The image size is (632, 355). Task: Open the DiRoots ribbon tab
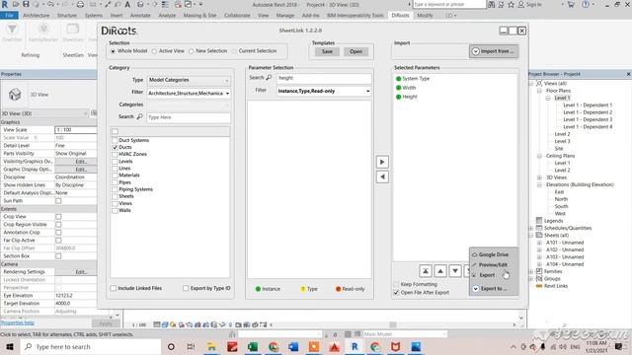pyautogui.click(x=400, y=16)
